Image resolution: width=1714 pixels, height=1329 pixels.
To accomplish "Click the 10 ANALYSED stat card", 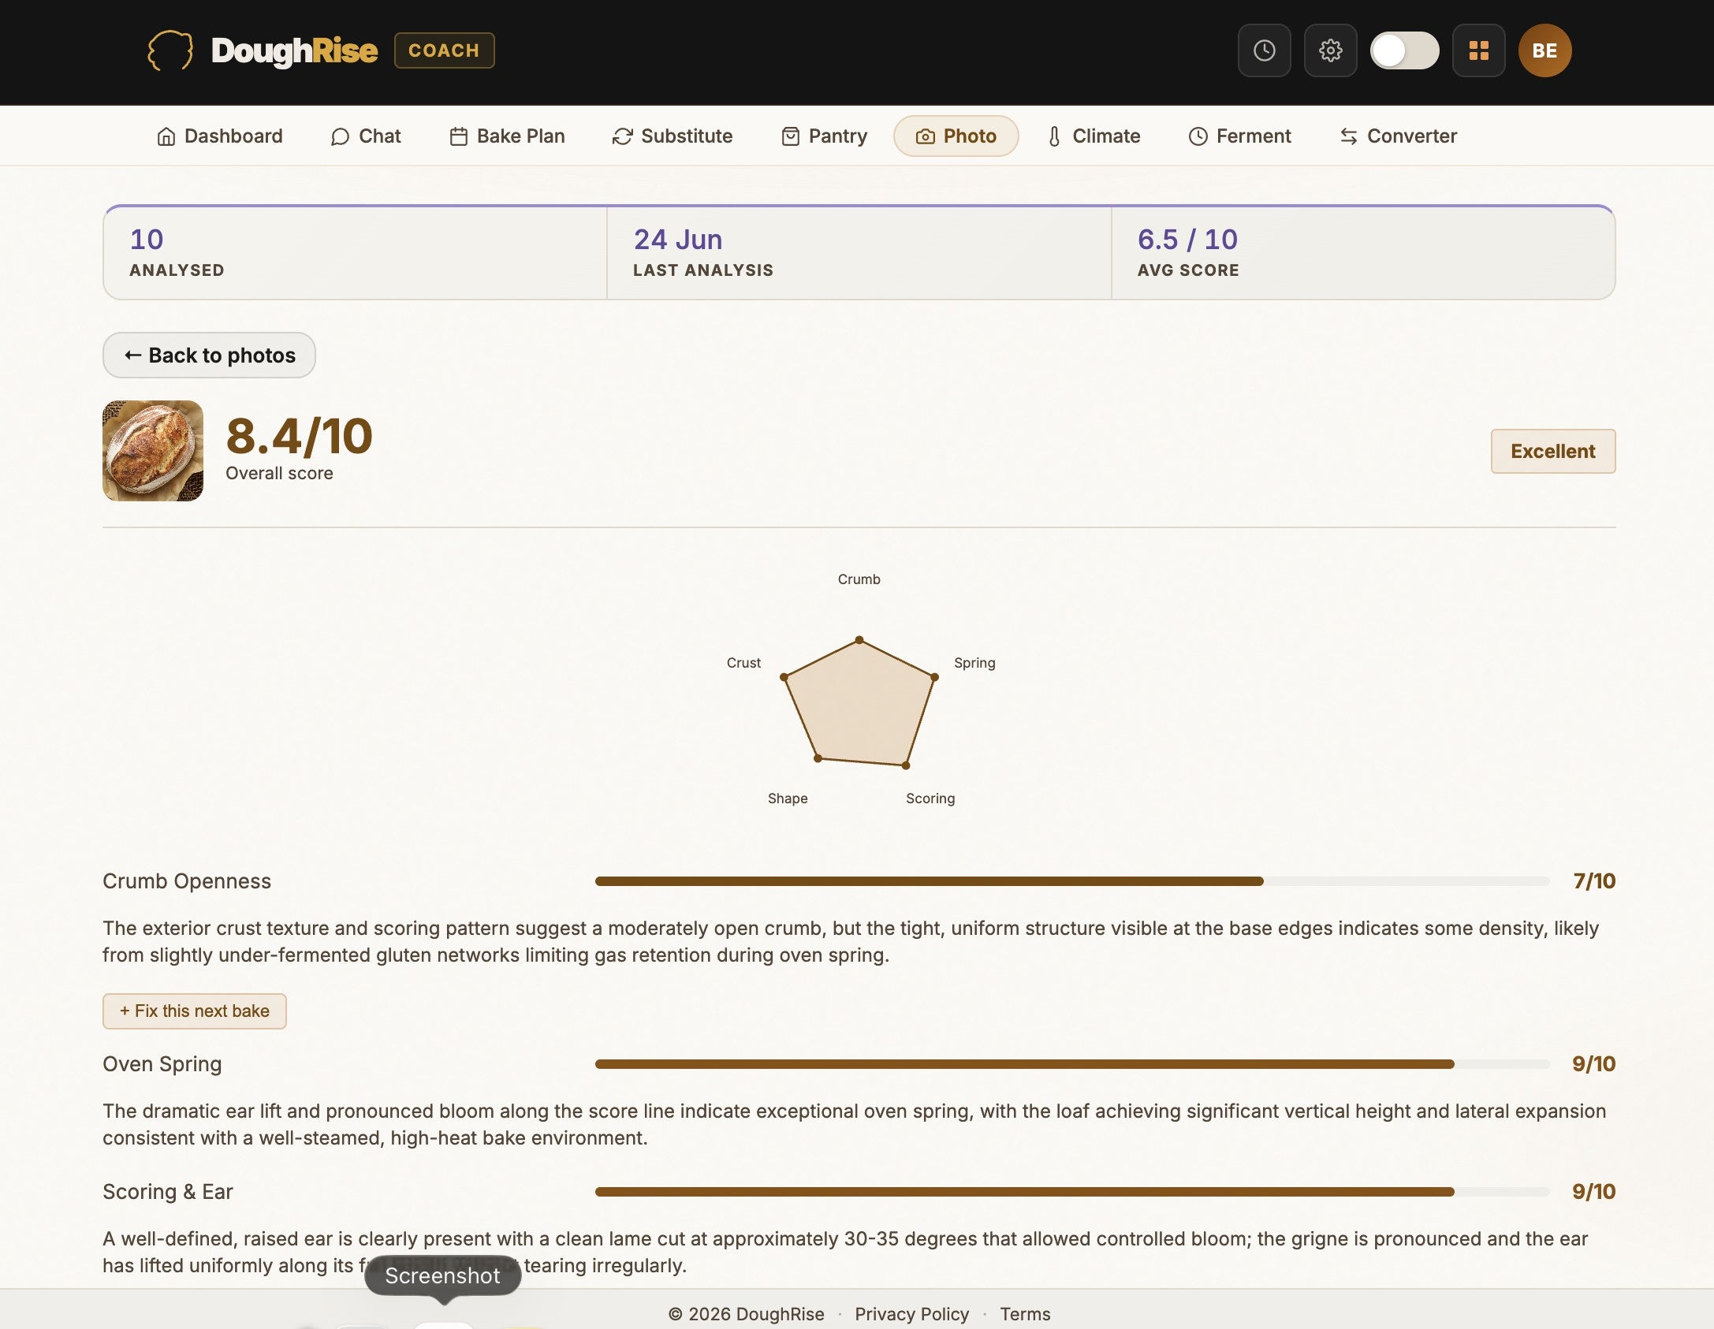I will tap(355, 252).
